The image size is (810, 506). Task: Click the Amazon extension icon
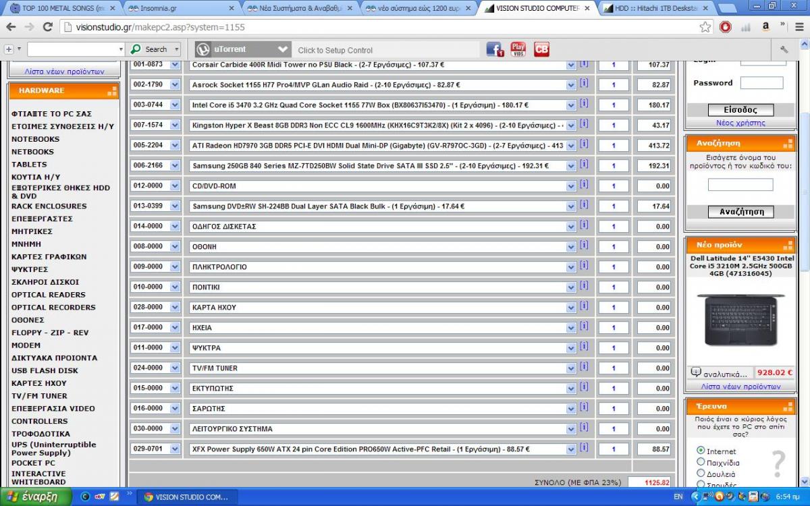(x=765, y=27)
